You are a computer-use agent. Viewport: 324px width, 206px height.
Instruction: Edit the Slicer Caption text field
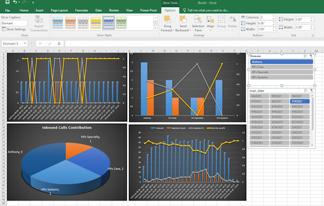[14, 23]
